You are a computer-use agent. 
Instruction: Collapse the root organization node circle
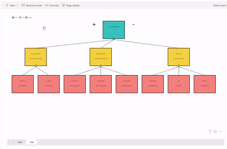pyautogui.click(x=113, y=39)
